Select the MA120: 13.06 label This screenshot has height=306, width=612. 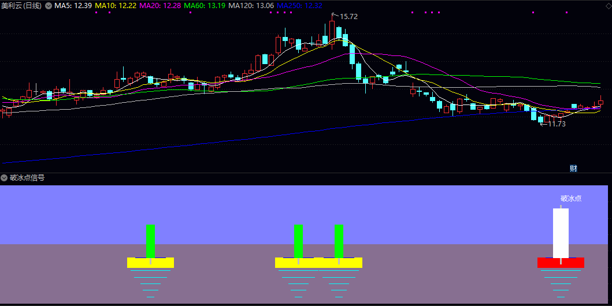pos(251,6)
